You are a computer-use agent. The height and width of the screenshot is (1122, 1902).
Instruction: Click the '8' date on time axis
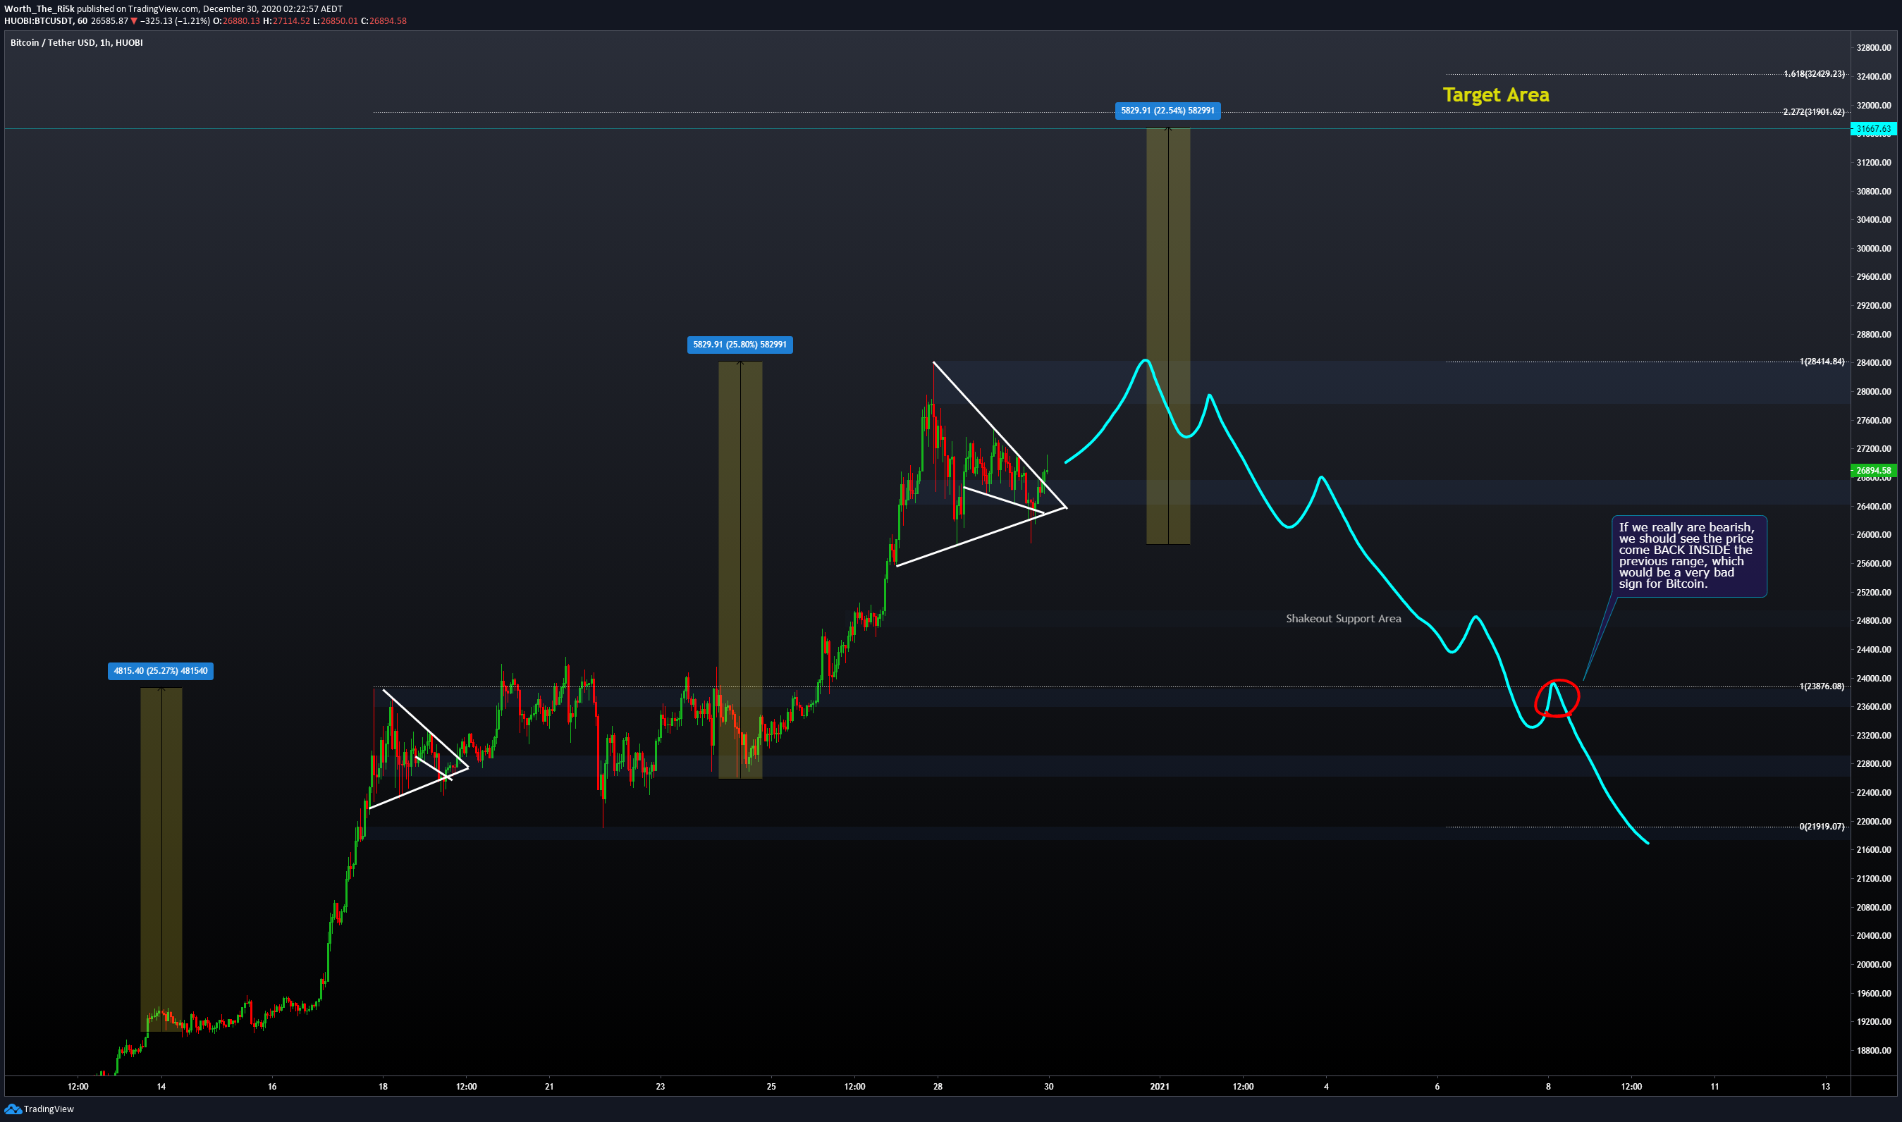point(1548,1087)
